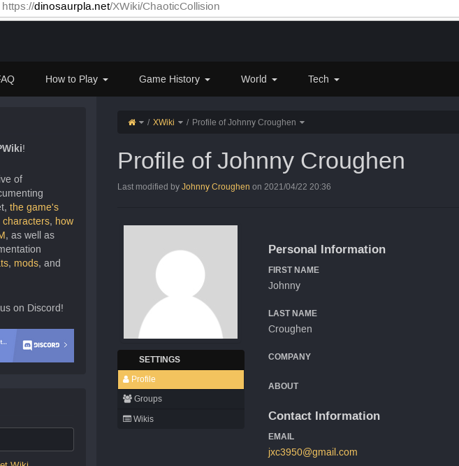Open the "characters" sidebar link
This screenshot has width=459, height=466.
tap(26, 221)
